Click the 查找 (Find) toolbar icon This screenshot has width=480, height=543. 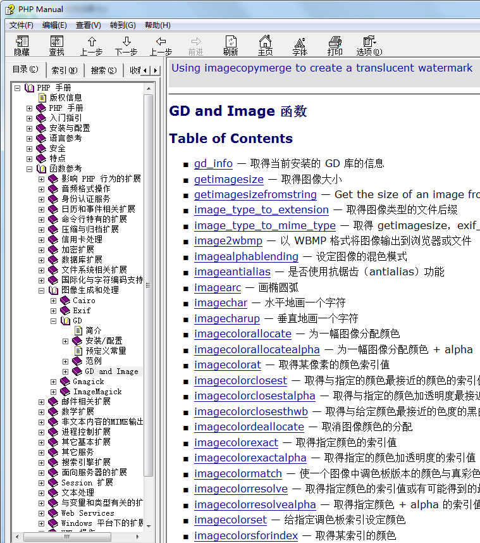coord(57,46)
